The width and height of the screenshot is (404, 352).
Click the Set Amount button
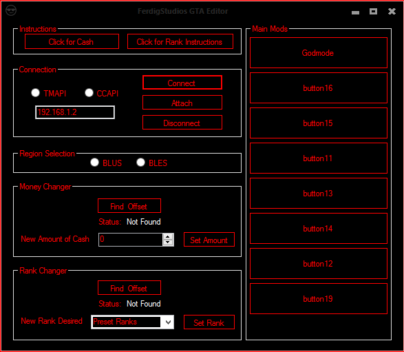click(x=209, y=240)
